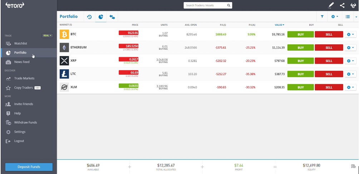359x174 pixels.
Task: Toggle the REAL account mode dropdown
Action: pos(48,35)
